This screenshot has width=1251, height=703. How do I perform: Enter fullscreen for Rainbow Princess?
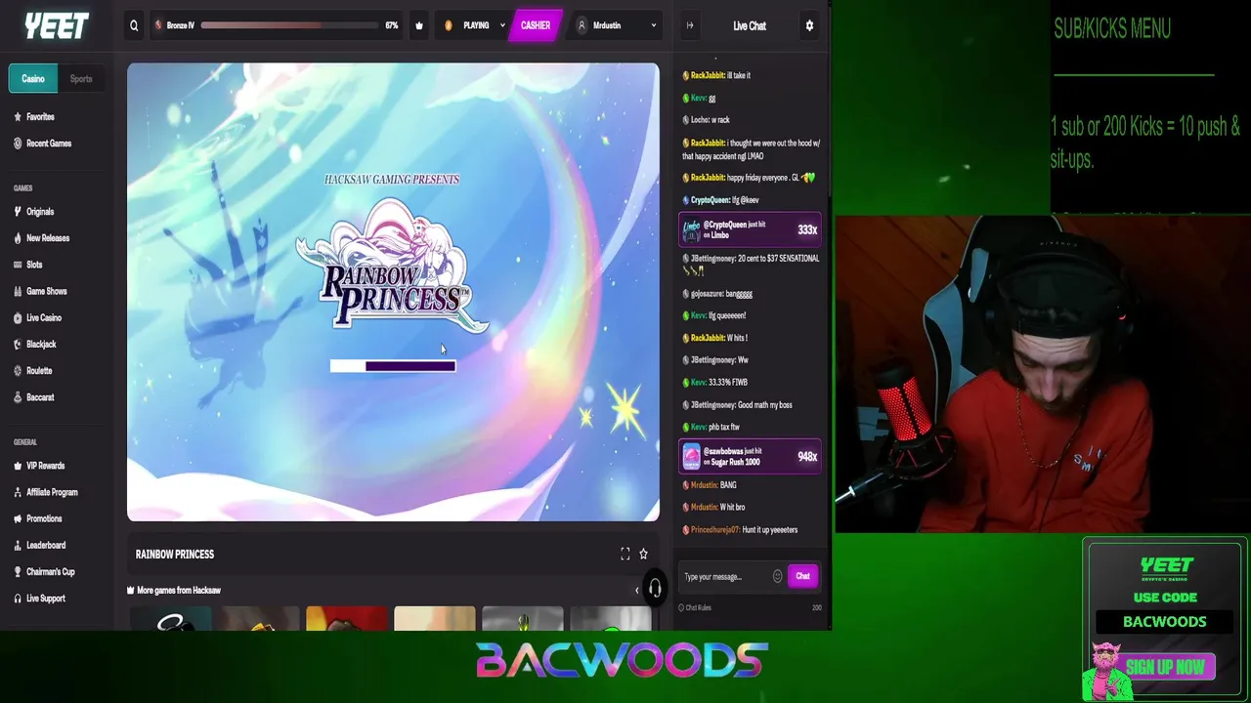click(x=625, y=554)
